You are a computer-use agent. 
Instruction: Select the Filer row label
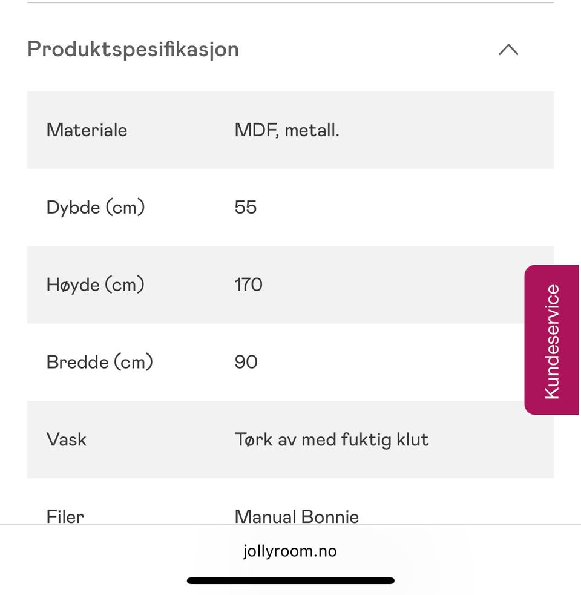65,516
